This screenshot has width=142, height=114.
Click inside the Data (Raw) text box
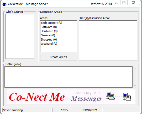point(69,77)
